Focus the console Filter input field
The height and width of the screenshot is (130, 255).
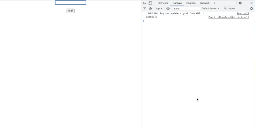(186, 8)
